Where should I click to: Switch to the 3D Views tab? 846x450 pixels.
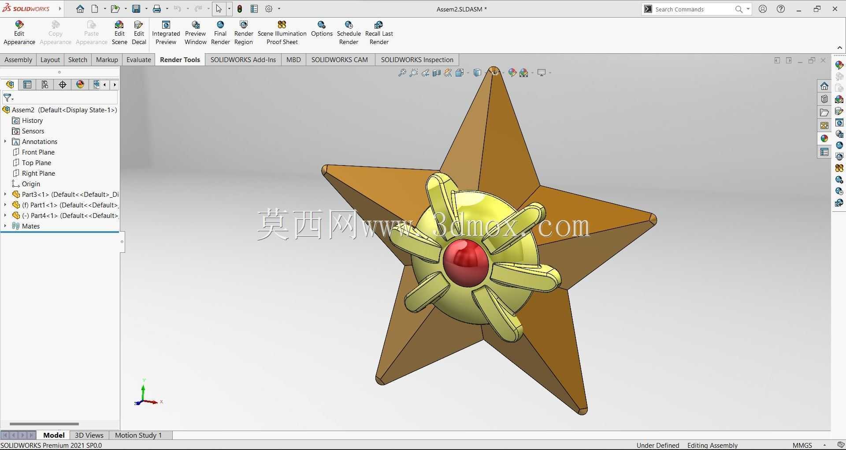[89, 435]
